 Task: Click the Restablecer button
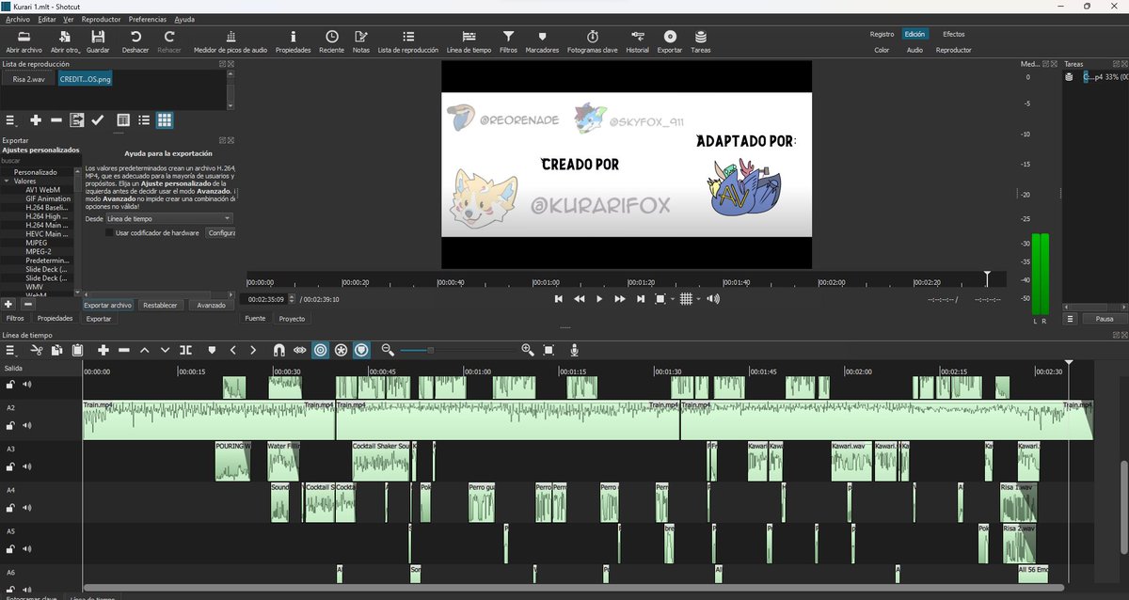[160, 305]
